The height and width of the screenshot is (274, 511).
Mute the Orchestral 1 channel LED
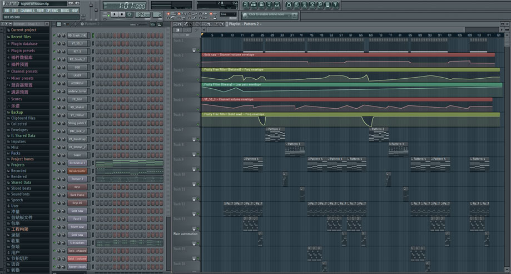[x=54, y=163]
